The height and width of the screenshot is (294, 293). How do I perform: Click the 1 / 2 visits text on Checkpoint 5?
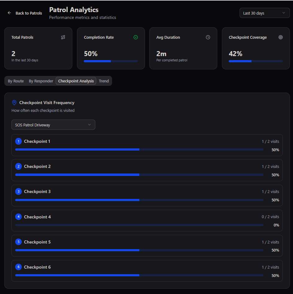pos(270,242)
